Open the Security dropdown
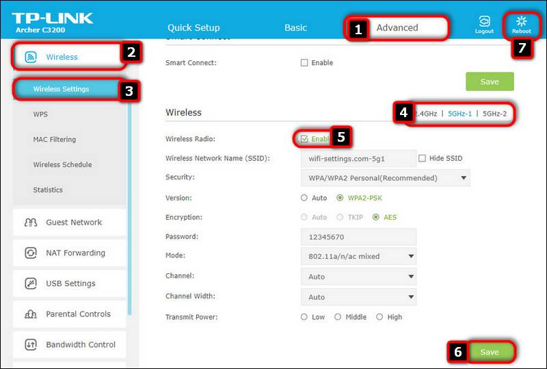547x369 pixels. (x=385, y=178)
